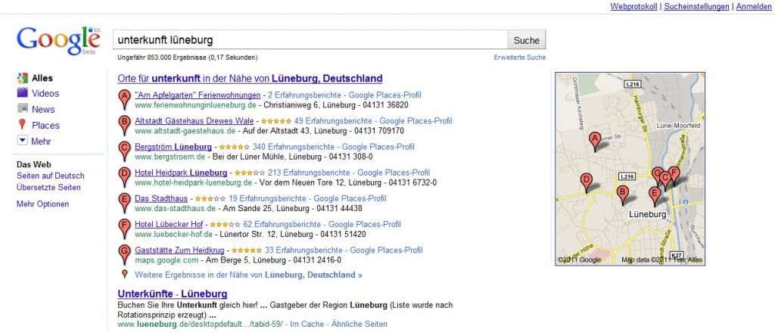Click Weitere Ergebnisse in der Nähe link

pos(248,275)
